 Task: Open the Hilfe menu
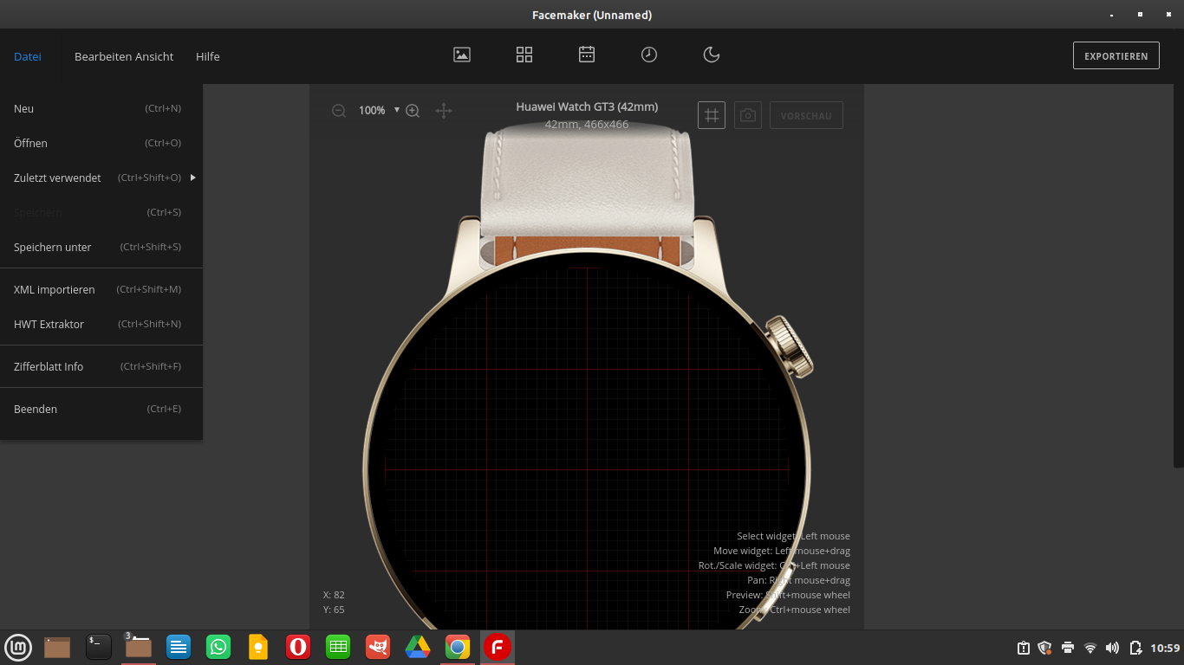pos(207,56)
